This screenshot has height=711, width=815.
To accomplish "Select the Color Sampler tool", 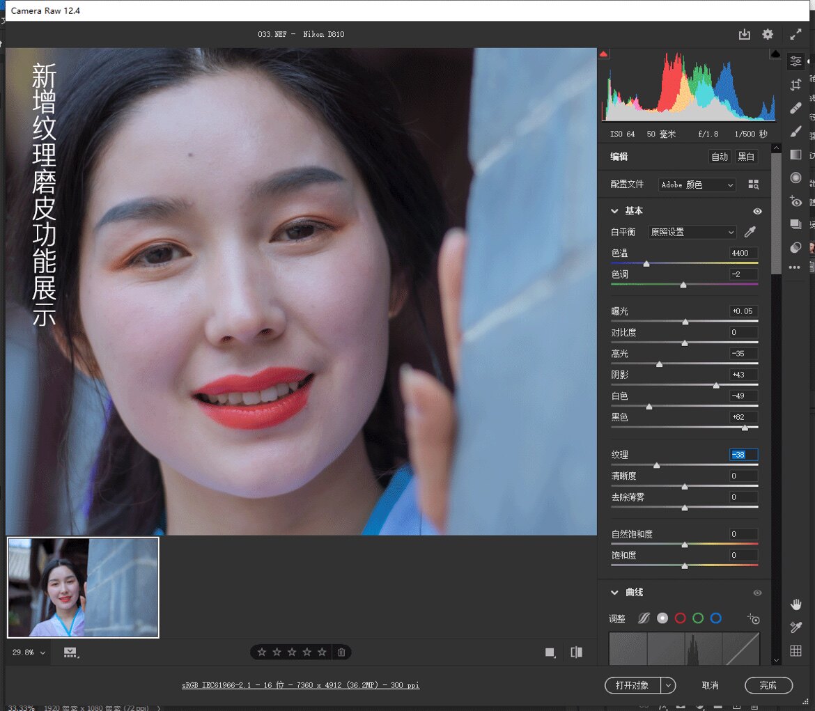I will coord(795,627).
